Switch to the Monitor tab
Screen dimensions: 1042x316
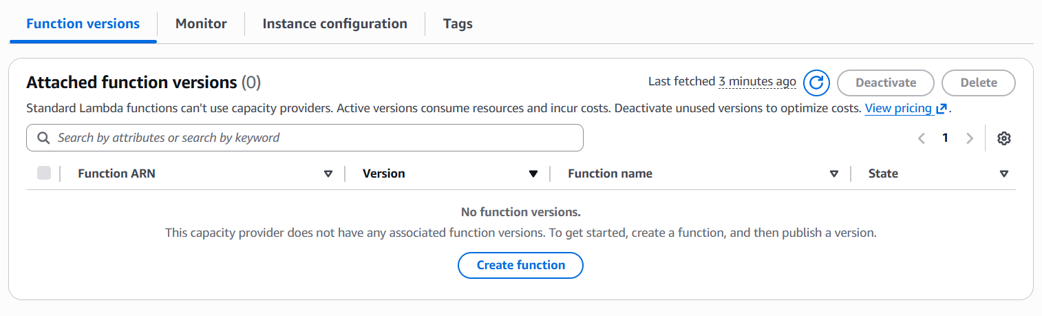[x=201, y=23]
